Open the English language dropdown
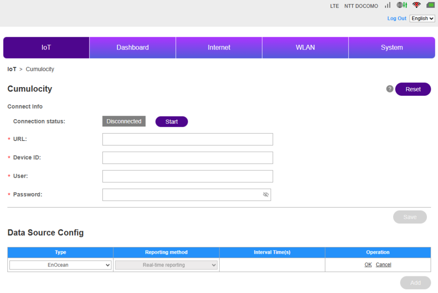This screenshot has width=438, height=293. click(422, 18)
